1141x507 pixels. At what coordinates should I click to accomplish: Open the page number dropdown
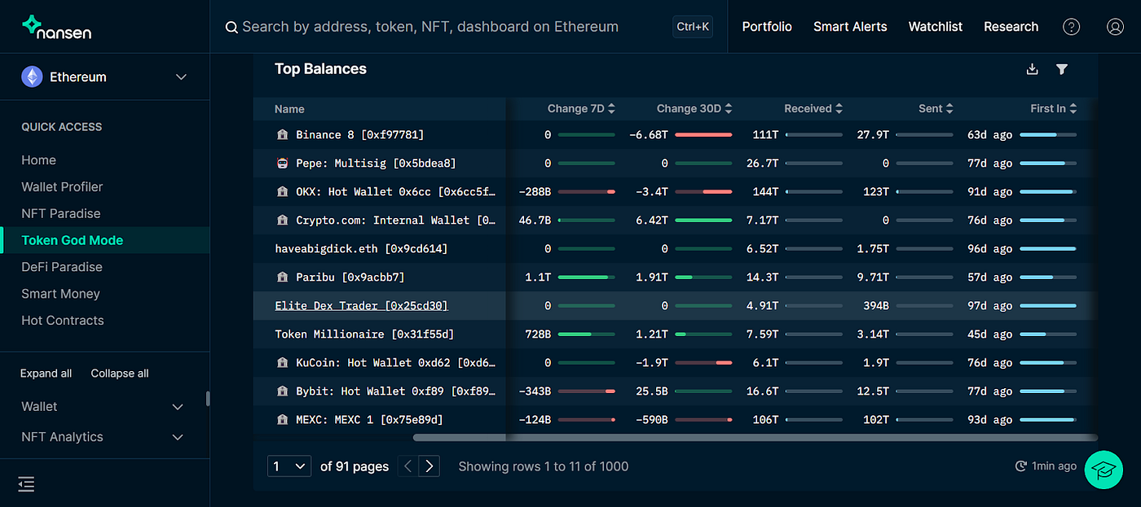289,466
